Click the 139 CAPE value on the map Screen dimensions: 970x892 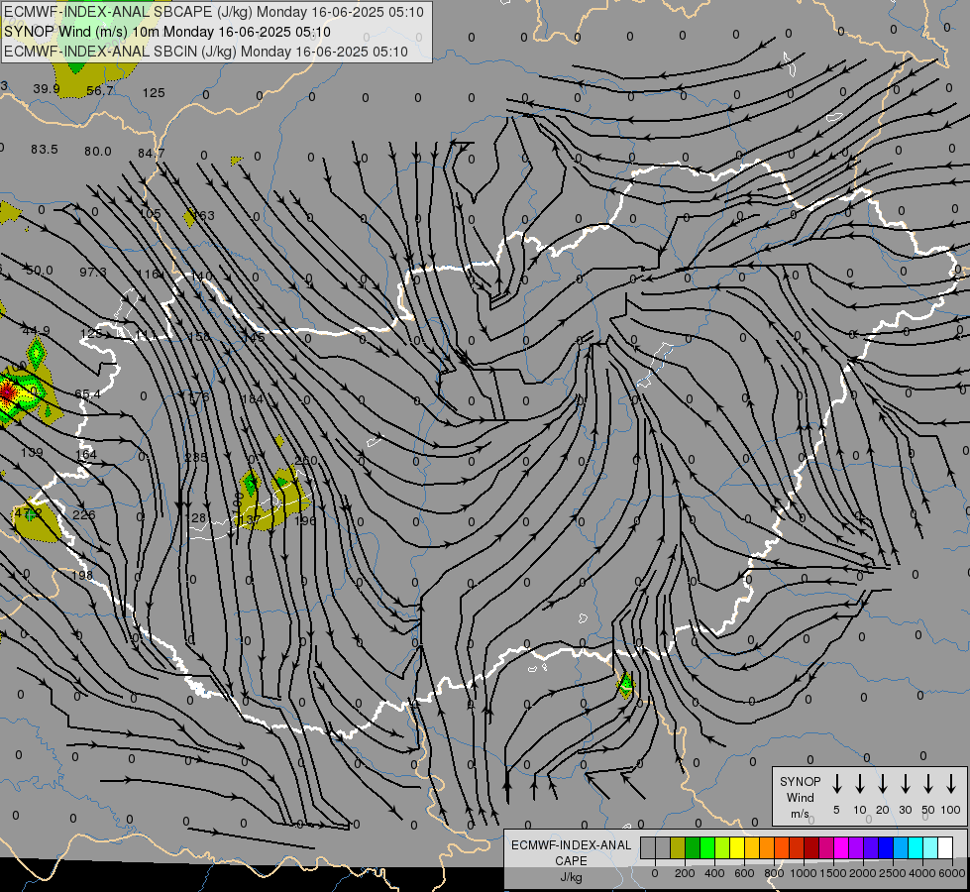[x=32, y=453]
